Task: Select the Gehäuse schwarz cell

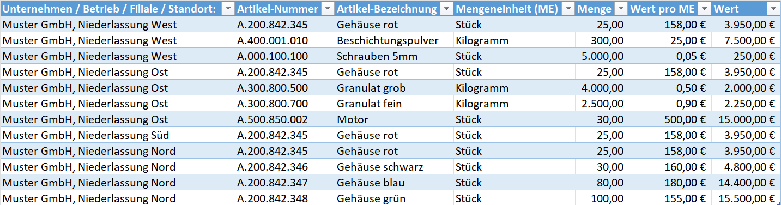Action: coord(394,167)
